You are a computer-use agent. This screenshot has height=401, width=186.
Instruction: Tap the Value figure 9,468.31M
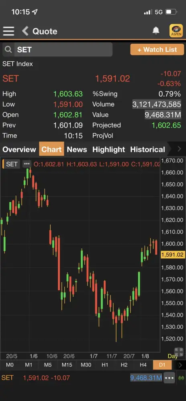click(163, 115)
